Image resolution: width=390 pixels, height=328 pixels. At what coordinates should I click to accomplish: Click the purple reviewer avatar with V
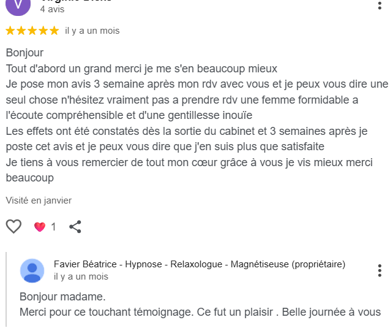pos(20,5)
